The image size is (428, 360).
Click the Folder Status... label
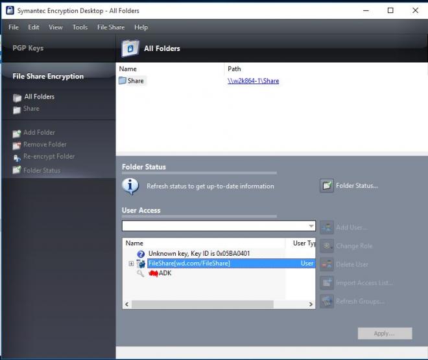[x=357, y=186]
